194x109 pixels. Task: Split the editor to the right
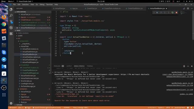point(188,8)
